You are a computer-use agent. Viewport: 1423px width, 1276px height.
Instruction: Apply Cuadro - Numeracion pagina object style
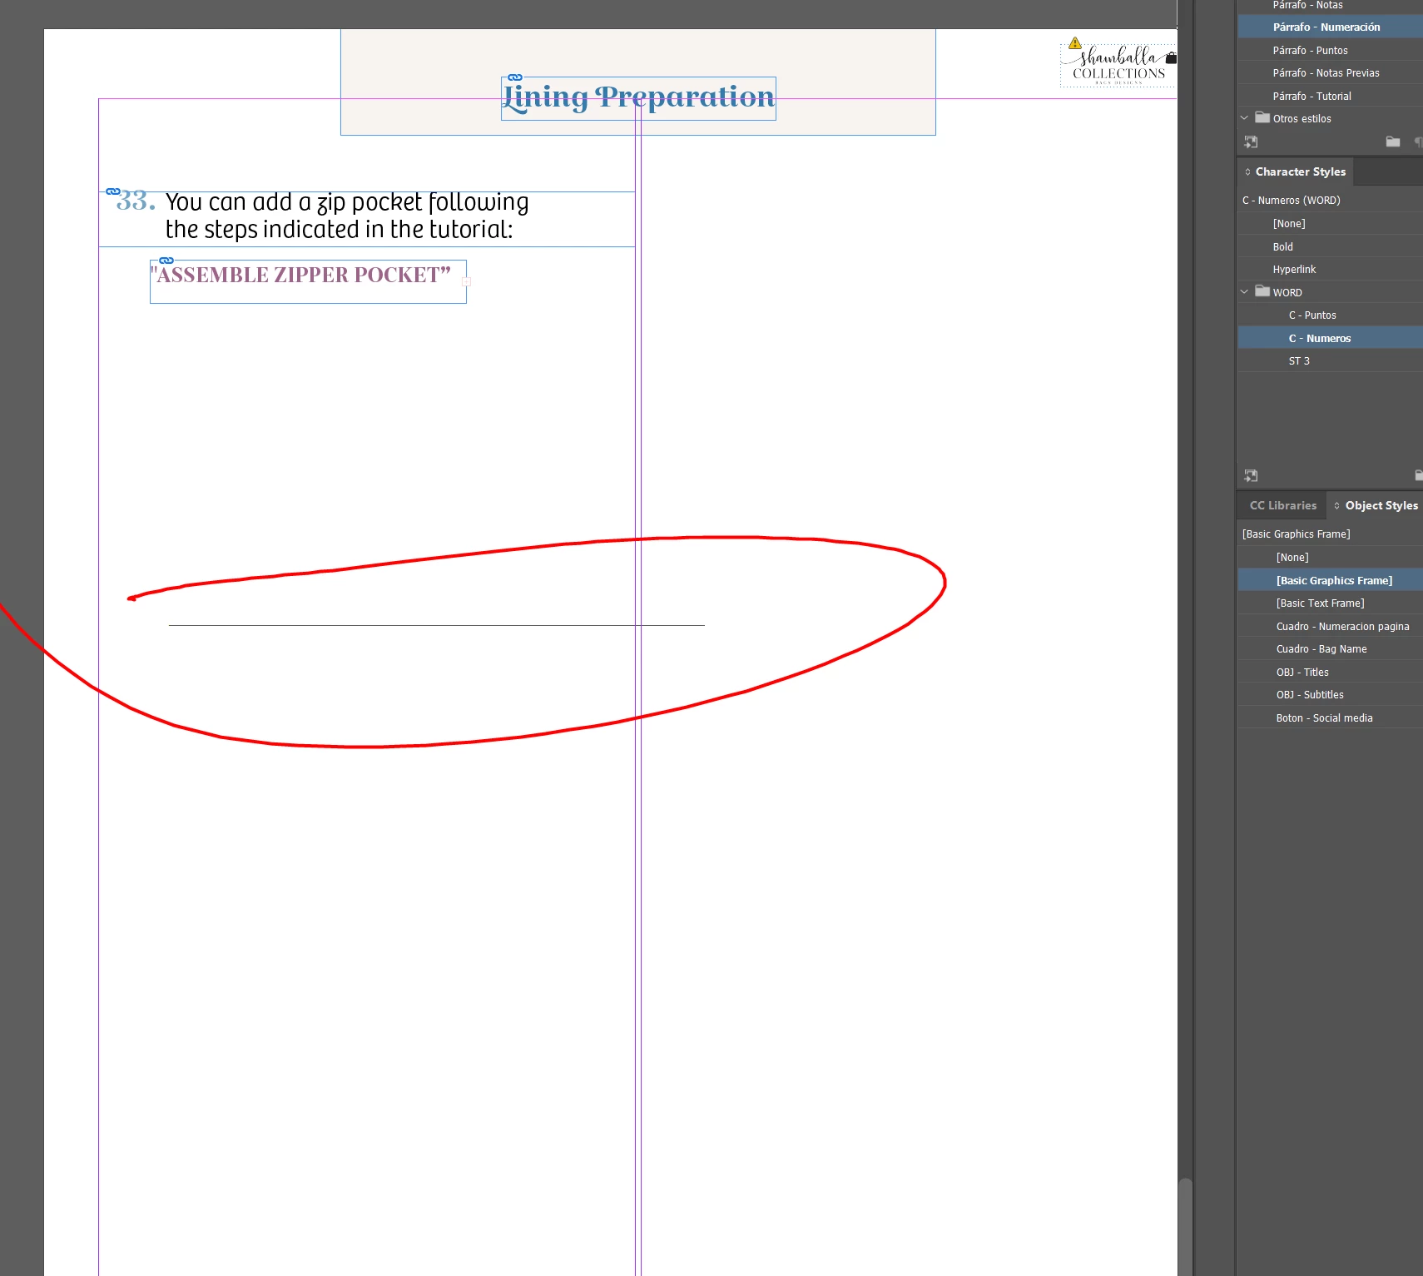[1330, 627]
